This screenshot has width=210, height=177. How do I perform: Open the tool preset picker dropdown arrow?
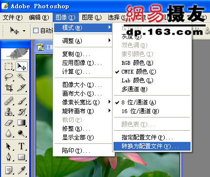[x=24, y=31]
